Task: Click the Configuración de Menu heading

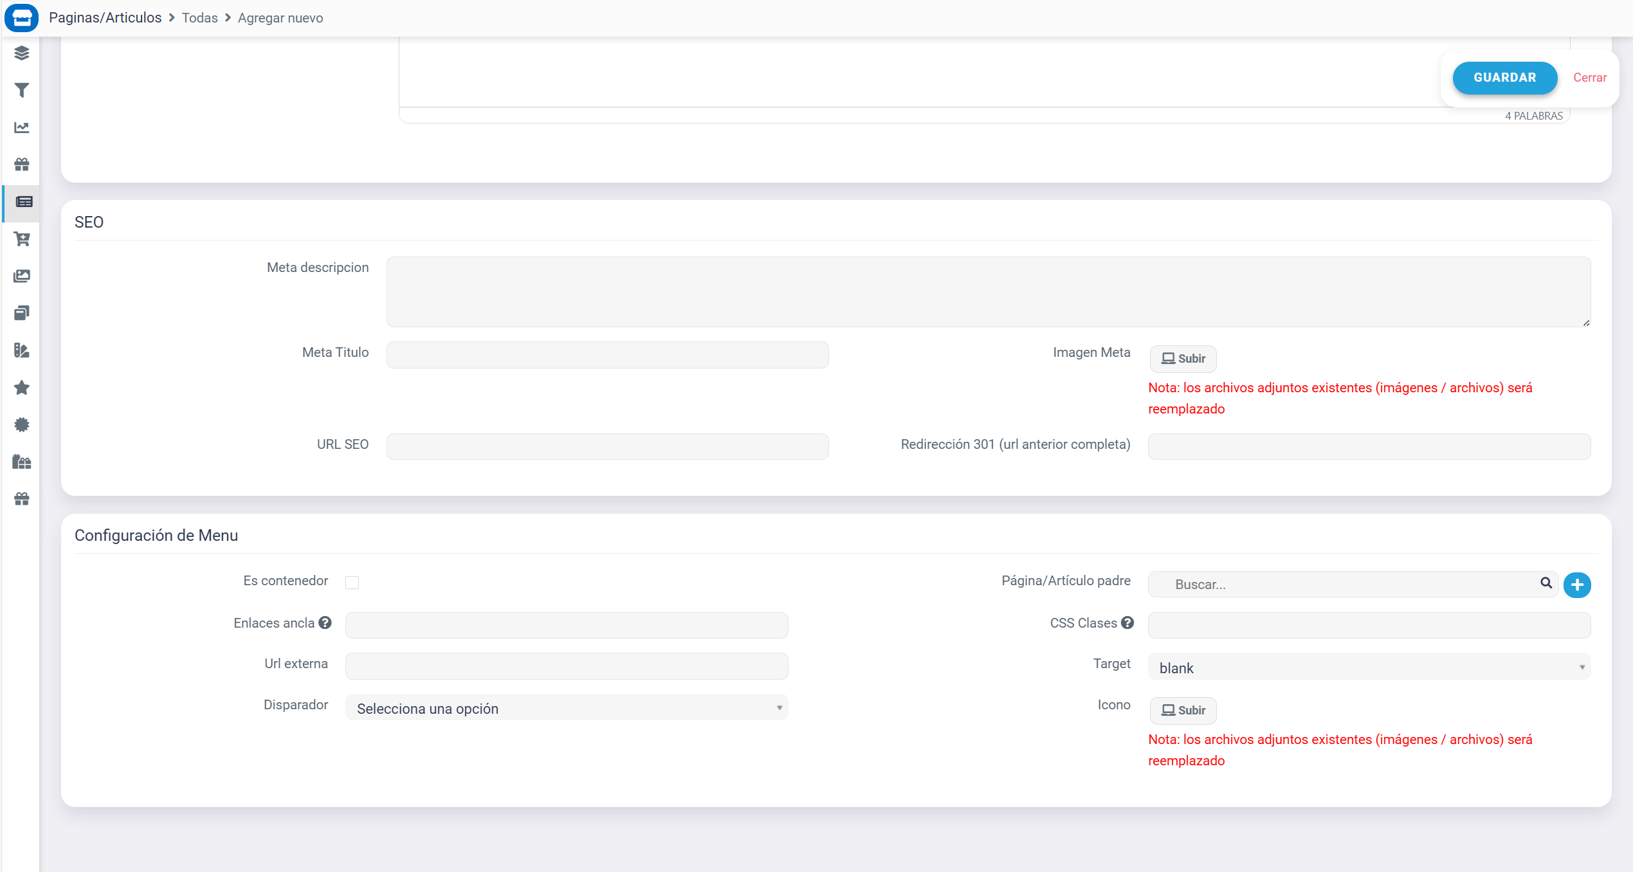Action: (156, 535)
